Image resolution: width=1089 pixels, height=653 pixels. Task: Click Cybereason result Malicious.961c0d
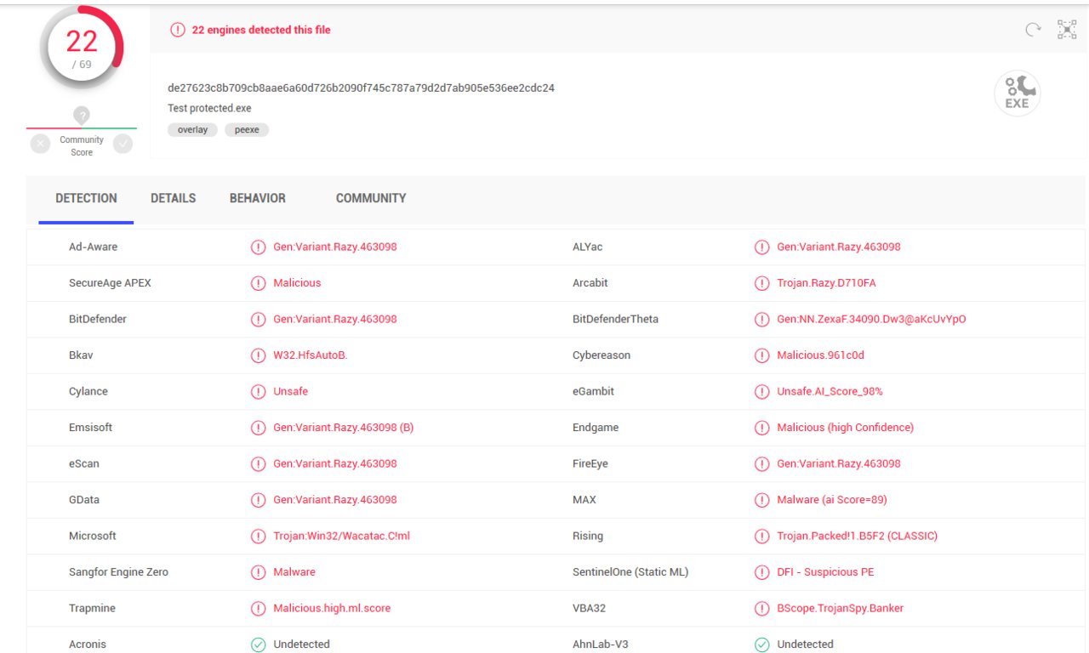click(820, 355)
